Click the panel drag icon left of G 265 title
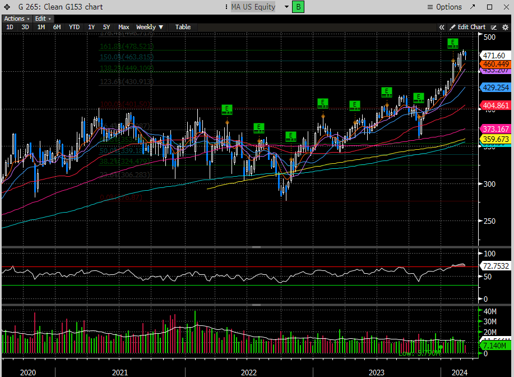 click(x=6, y=7)
